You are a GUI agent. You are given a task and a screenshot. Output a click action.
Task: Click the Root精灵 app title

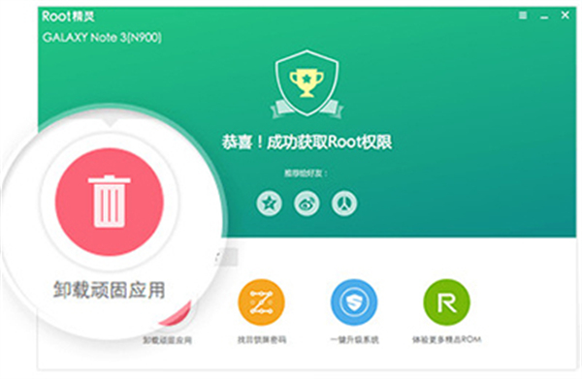click(x=68, y=16)
